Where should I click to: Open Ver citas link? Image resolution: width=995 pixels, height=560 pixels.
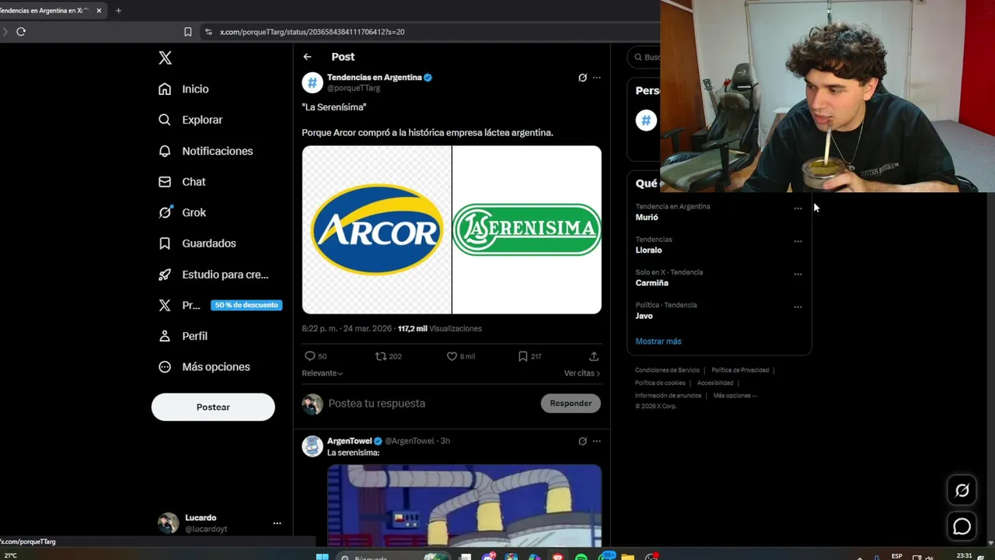tap(582, 373)
